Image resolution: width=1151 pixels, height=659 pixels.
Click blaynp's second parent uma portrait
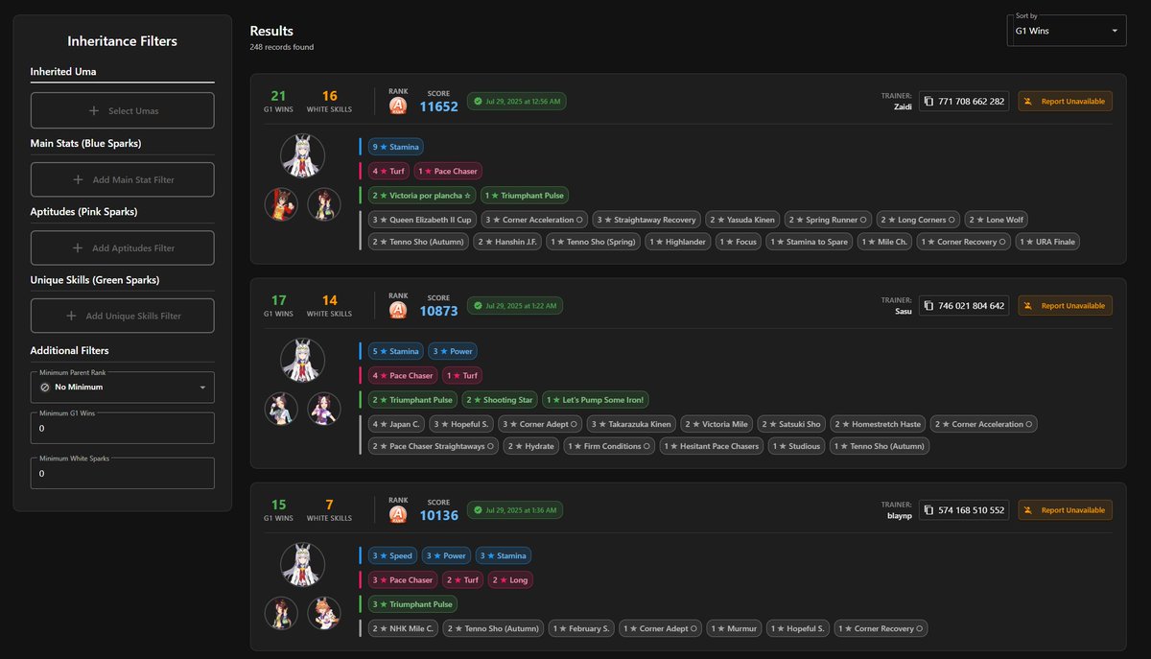click(323, 614)
